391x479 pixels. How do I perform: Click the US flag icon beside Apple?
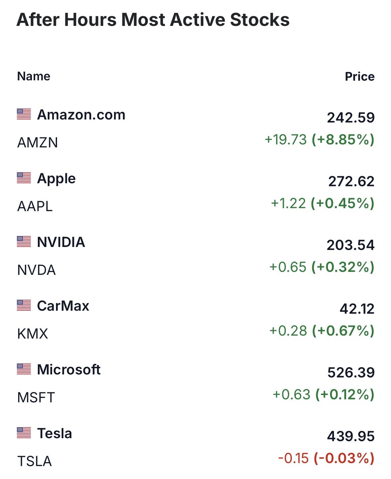point(24,178)
